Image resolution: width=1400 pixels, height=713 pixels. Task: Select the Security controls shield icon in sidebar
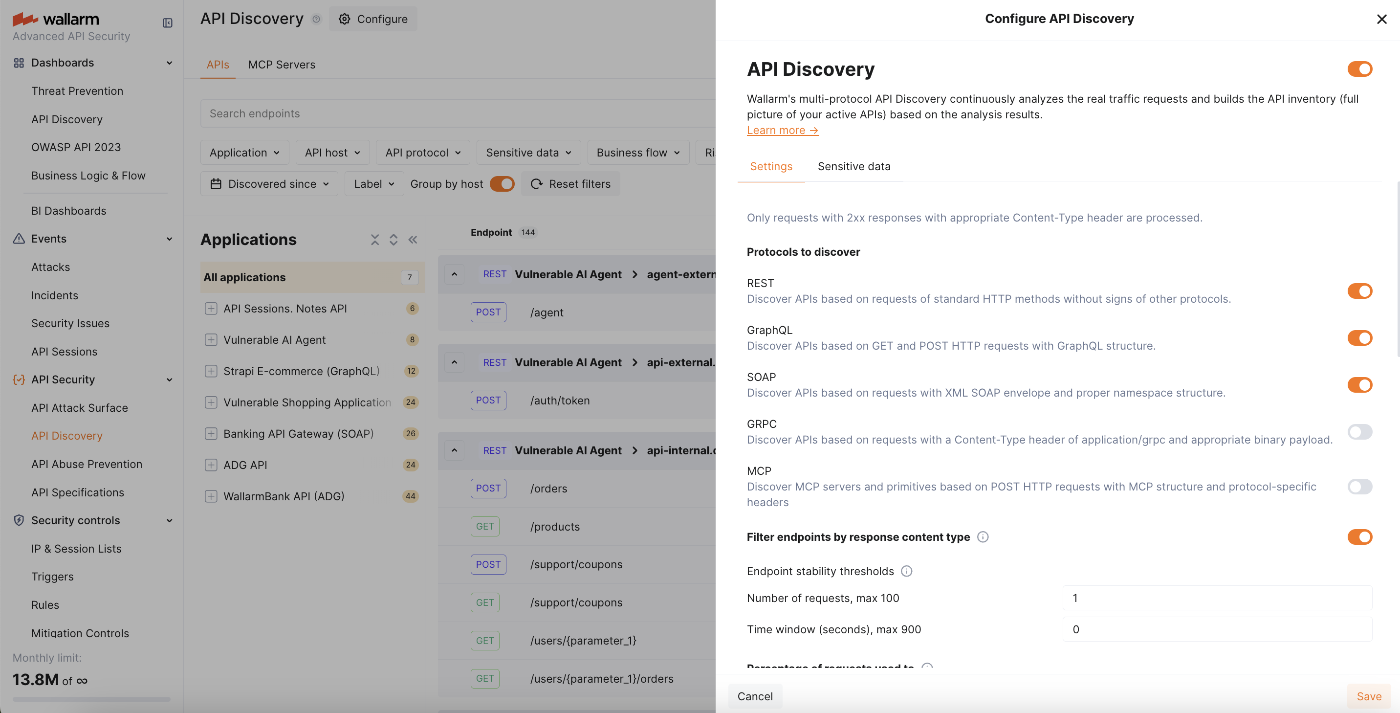coord(19,520)
